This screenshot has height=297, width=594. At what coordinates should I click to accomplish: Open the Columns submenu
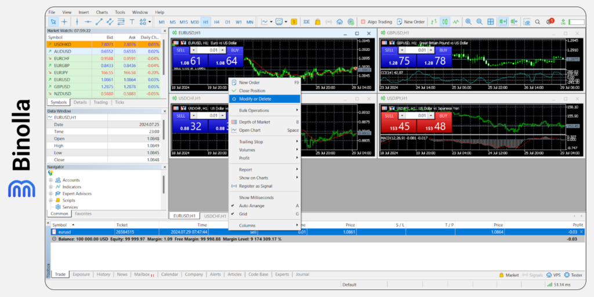click(x=265, y=226)
